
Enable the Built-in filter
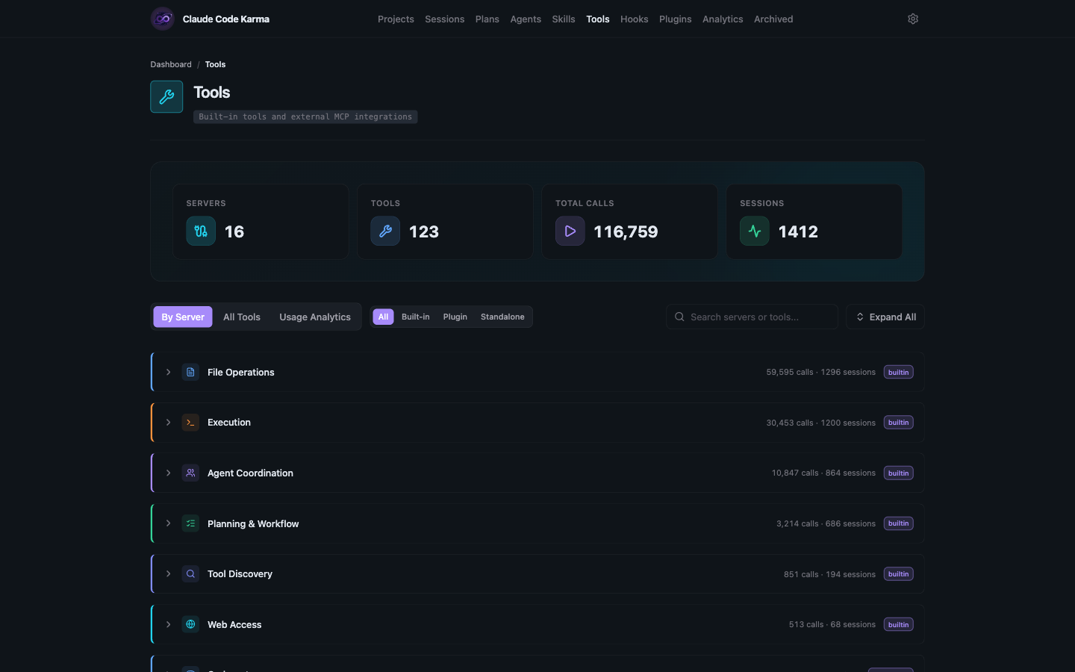click(x=416, y=317)
